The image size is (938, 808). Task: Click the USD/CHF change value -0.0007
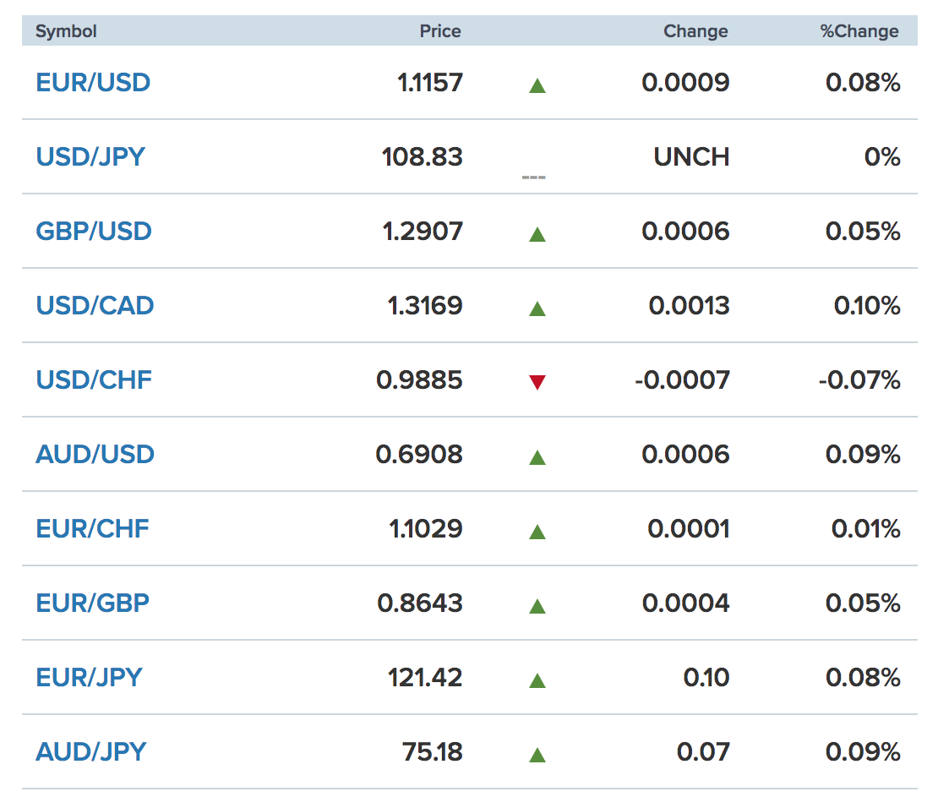(683, 380)
